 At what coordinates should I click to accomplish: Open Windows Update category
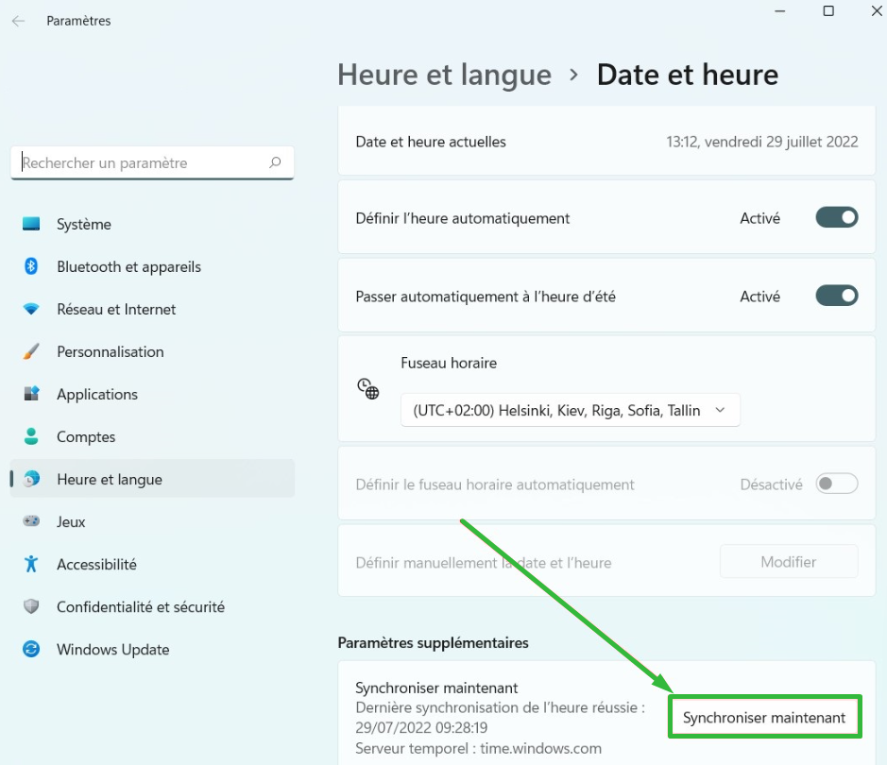(152, 649)
